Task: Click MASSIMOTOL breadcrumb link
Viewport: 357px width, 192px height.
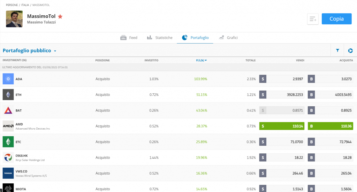Action: coord(41,5)
